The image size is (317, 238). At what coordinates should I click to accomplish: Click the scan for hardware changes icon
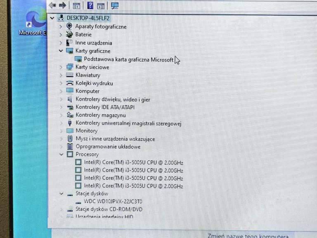click(x=115, y=6)
